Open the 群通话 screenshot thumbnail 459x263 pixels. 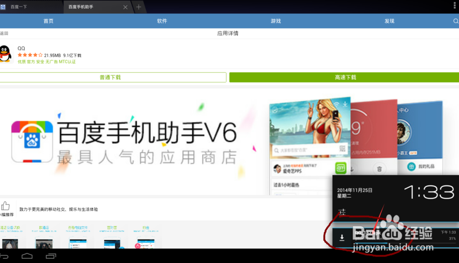tap(44, 237)
